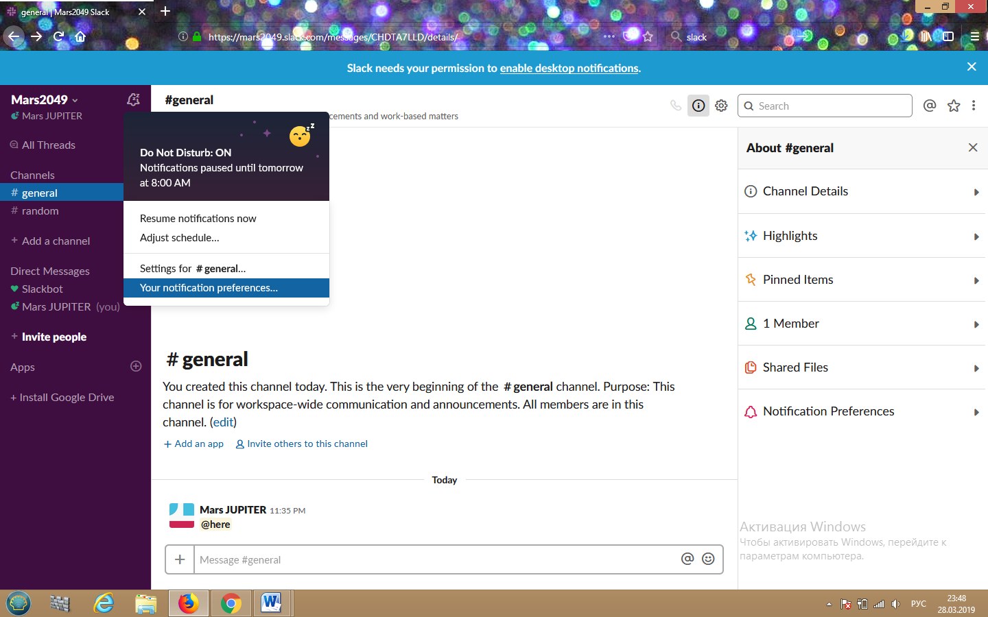Expand Highlights section
The width and height of the screenshot is (988, 617).
pyautogui.click(x=862, y=236)
